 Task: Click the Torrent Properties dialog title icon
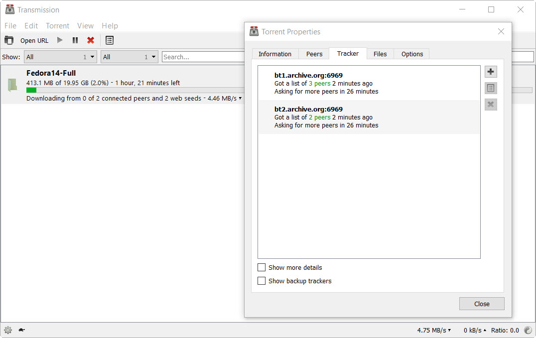(x=254, y=31)
